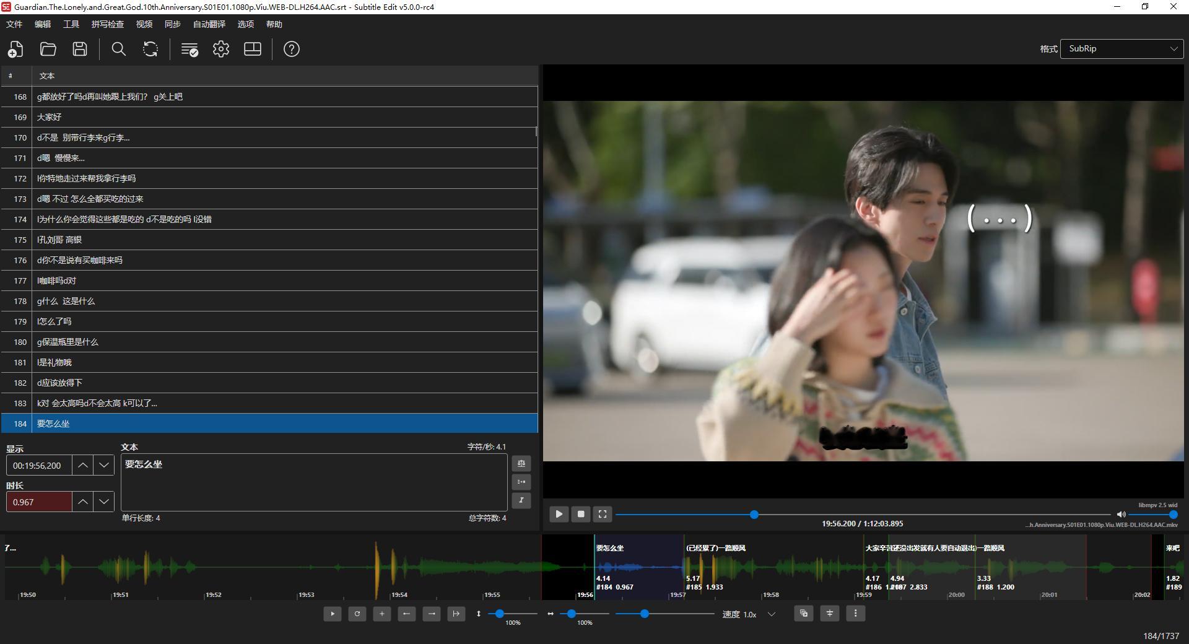The width and height of the screenshot is (1189, 644).
Task: Adjust the waveform vertical zoom slider
Action: click(x=513, y=614)
